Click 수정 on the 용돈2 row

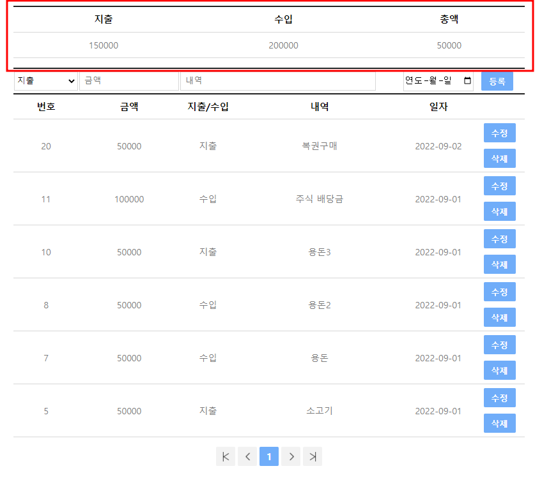click(499, 292)
